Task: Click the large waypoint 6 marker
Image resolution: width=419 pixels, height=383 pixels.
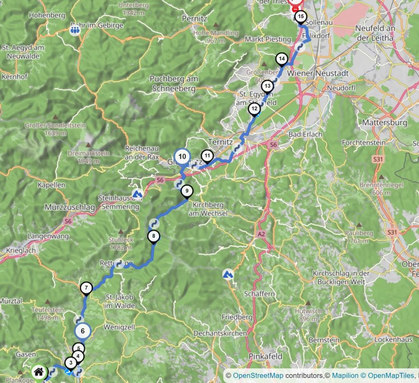Action: click(x=83, y=331)
